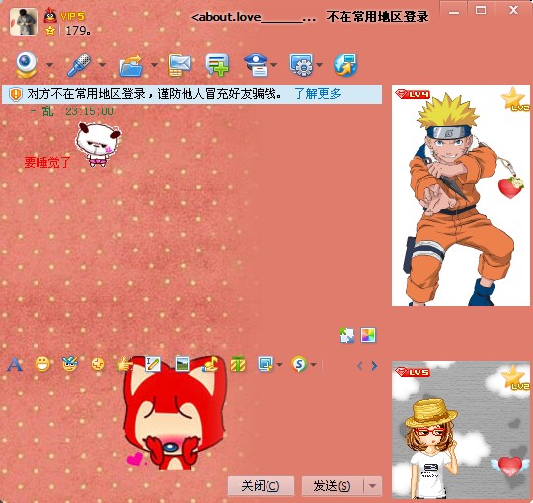Click the star level icon near 179
533x503 pixels.
50,31
